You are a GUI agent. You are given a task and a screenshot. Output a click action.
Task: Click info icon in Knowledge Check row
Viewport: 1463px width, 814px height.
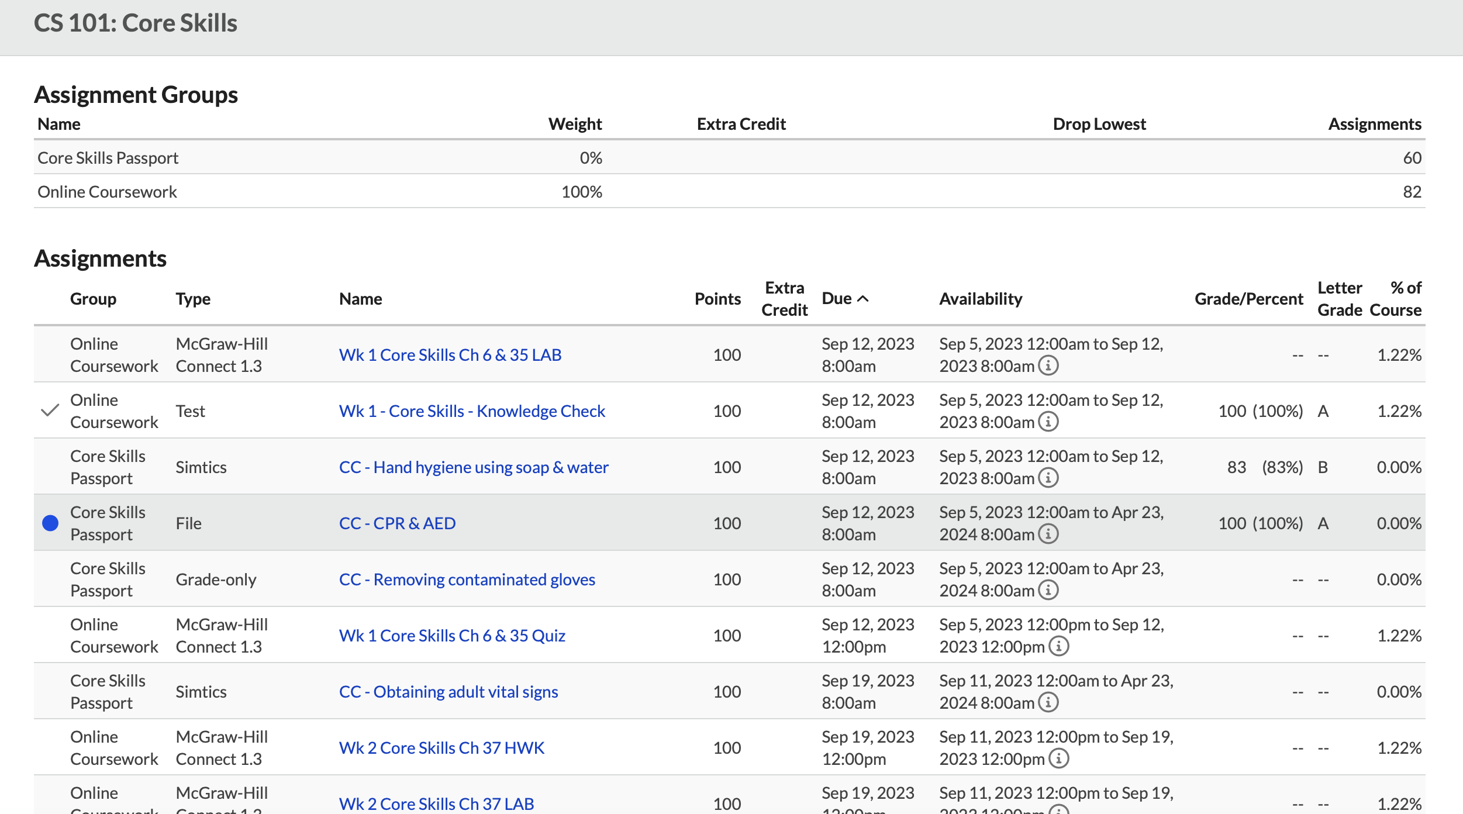(1048, 422)
